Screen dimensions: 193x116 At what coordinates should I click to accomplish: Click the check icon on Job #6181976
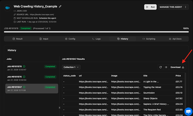point(24,77)
